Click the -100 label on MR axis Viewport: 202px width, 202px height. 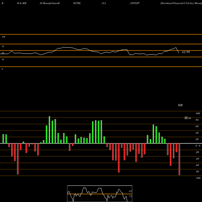[198, 178]
